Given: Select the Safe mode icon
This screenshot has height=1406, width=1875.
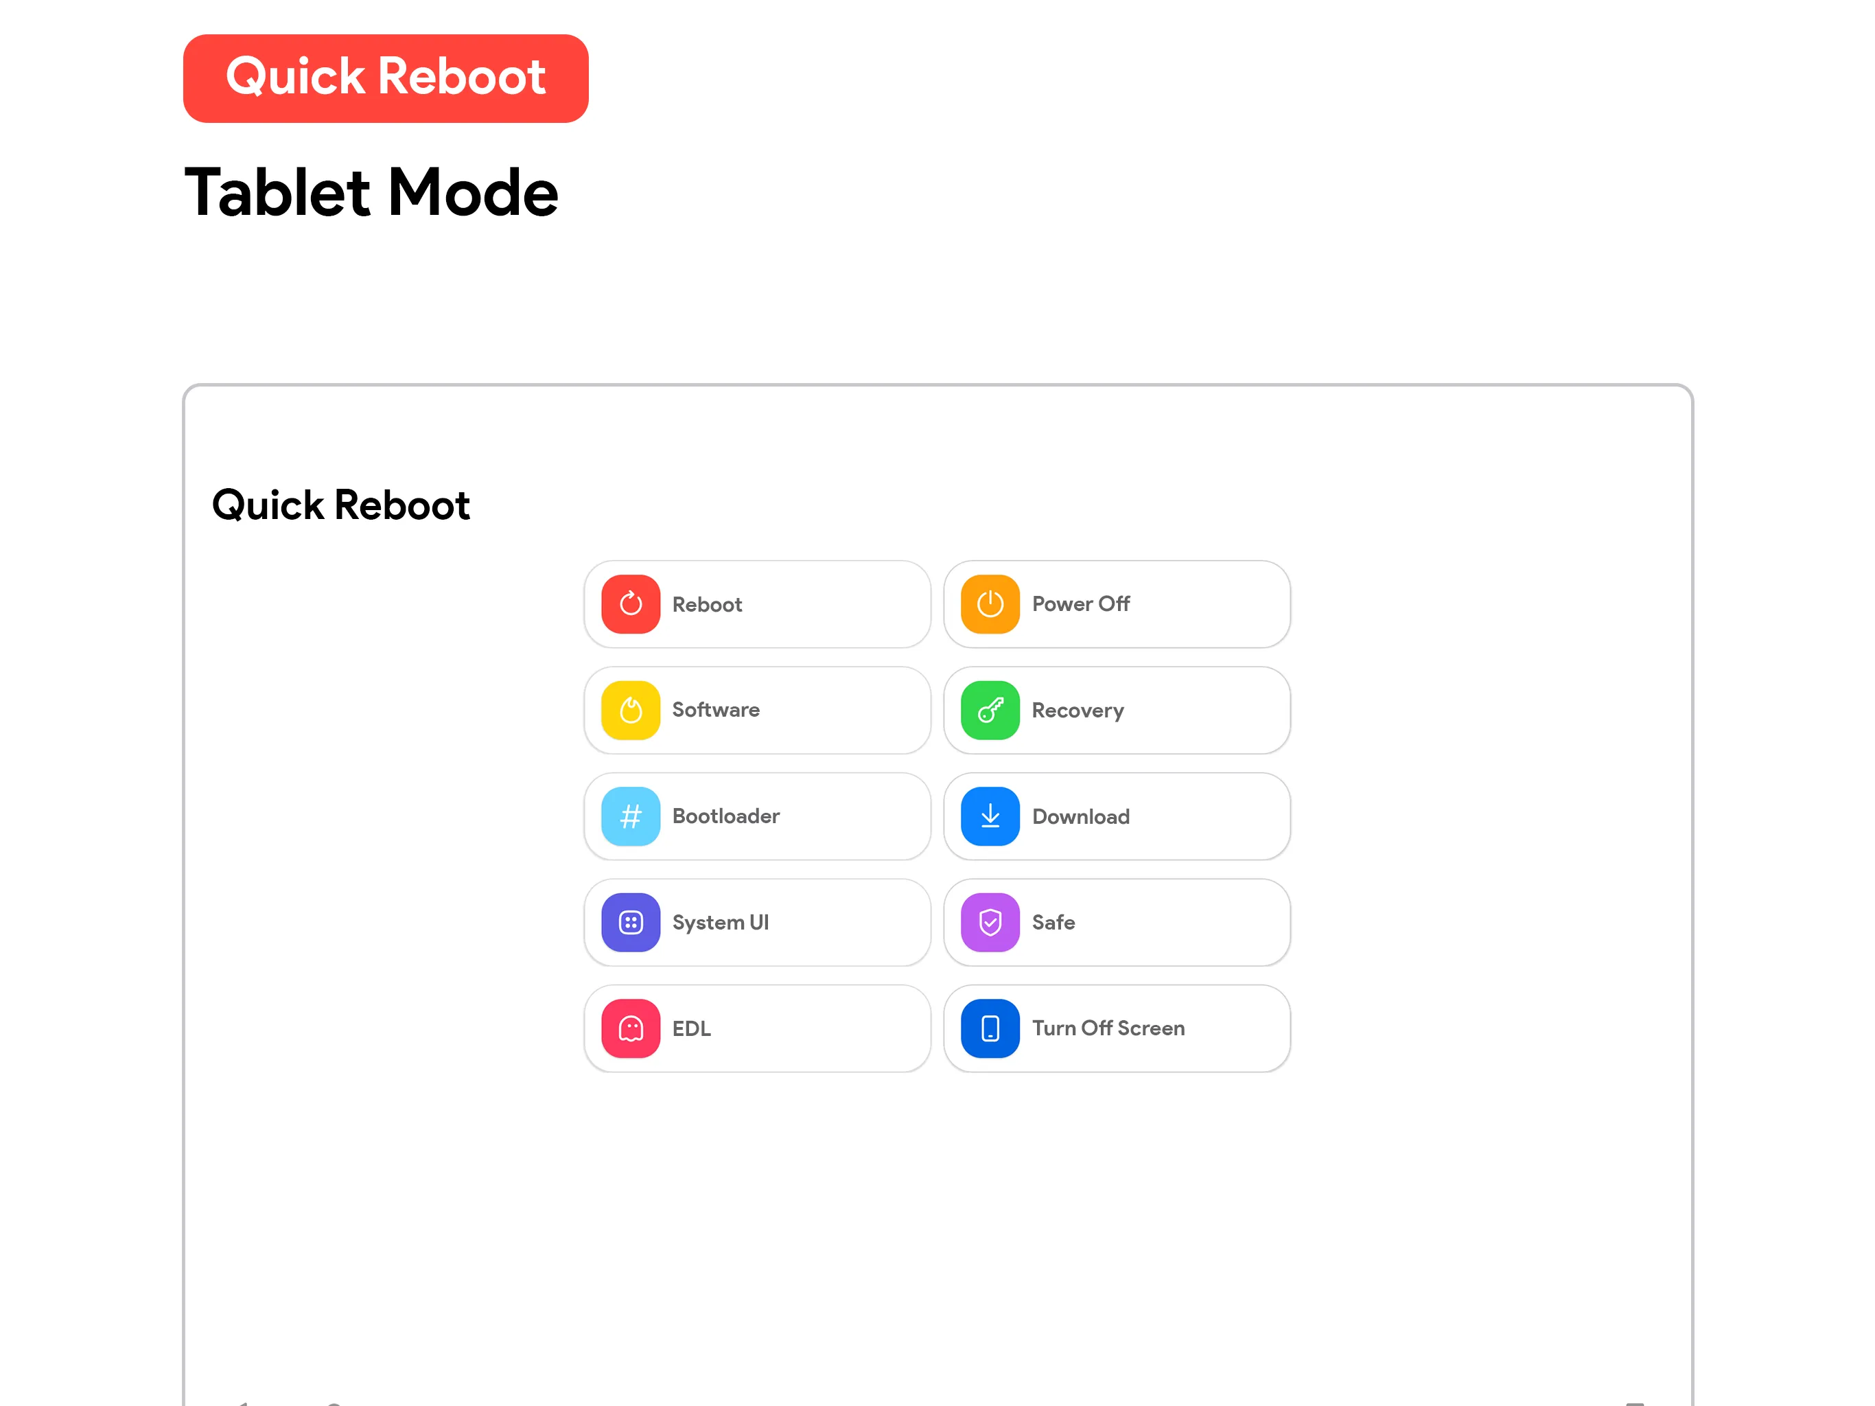Looking at the screenshot, I should (x=990, y=921).
